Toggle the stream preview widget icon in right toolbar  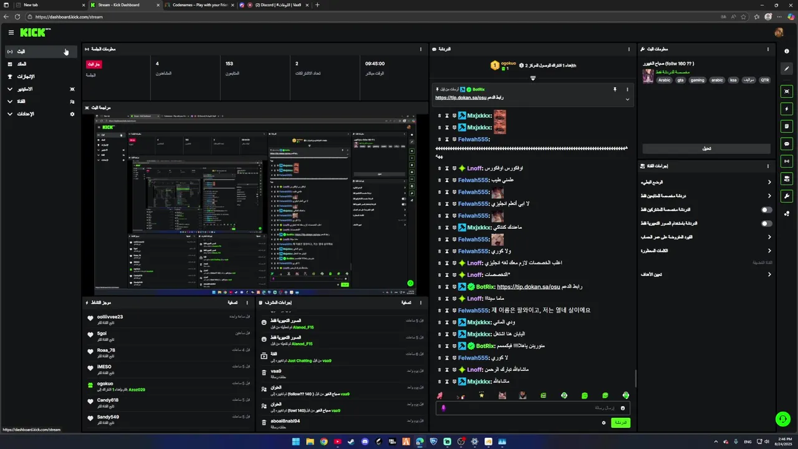[x=787, y=92]
